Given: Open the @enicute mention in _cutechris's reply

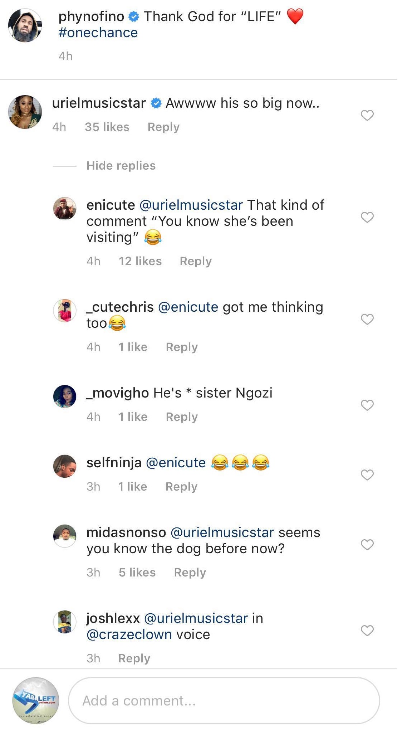Looking at the screenshot, I should pos(188,307).
